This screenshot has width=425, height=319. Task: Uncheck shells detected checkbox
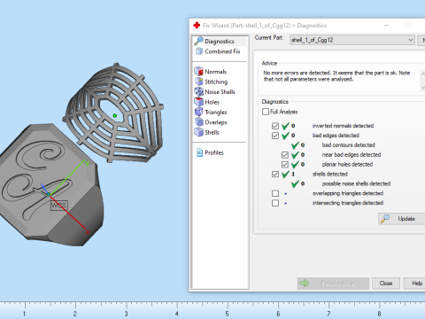coord(275,175)
